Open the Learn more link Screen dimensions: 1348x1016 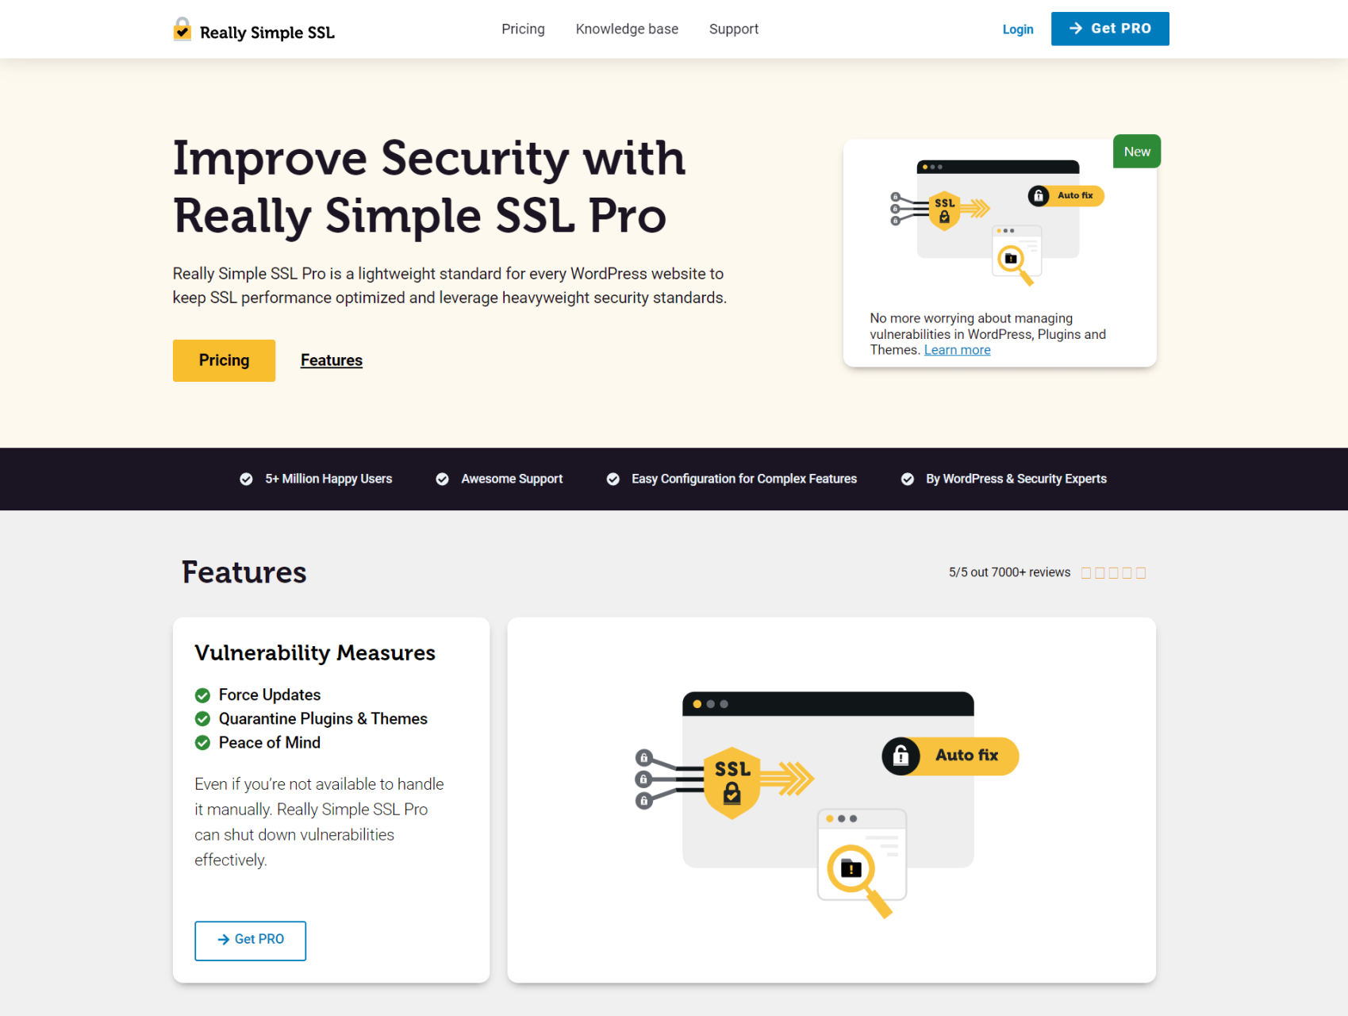[x=957, y=349]
